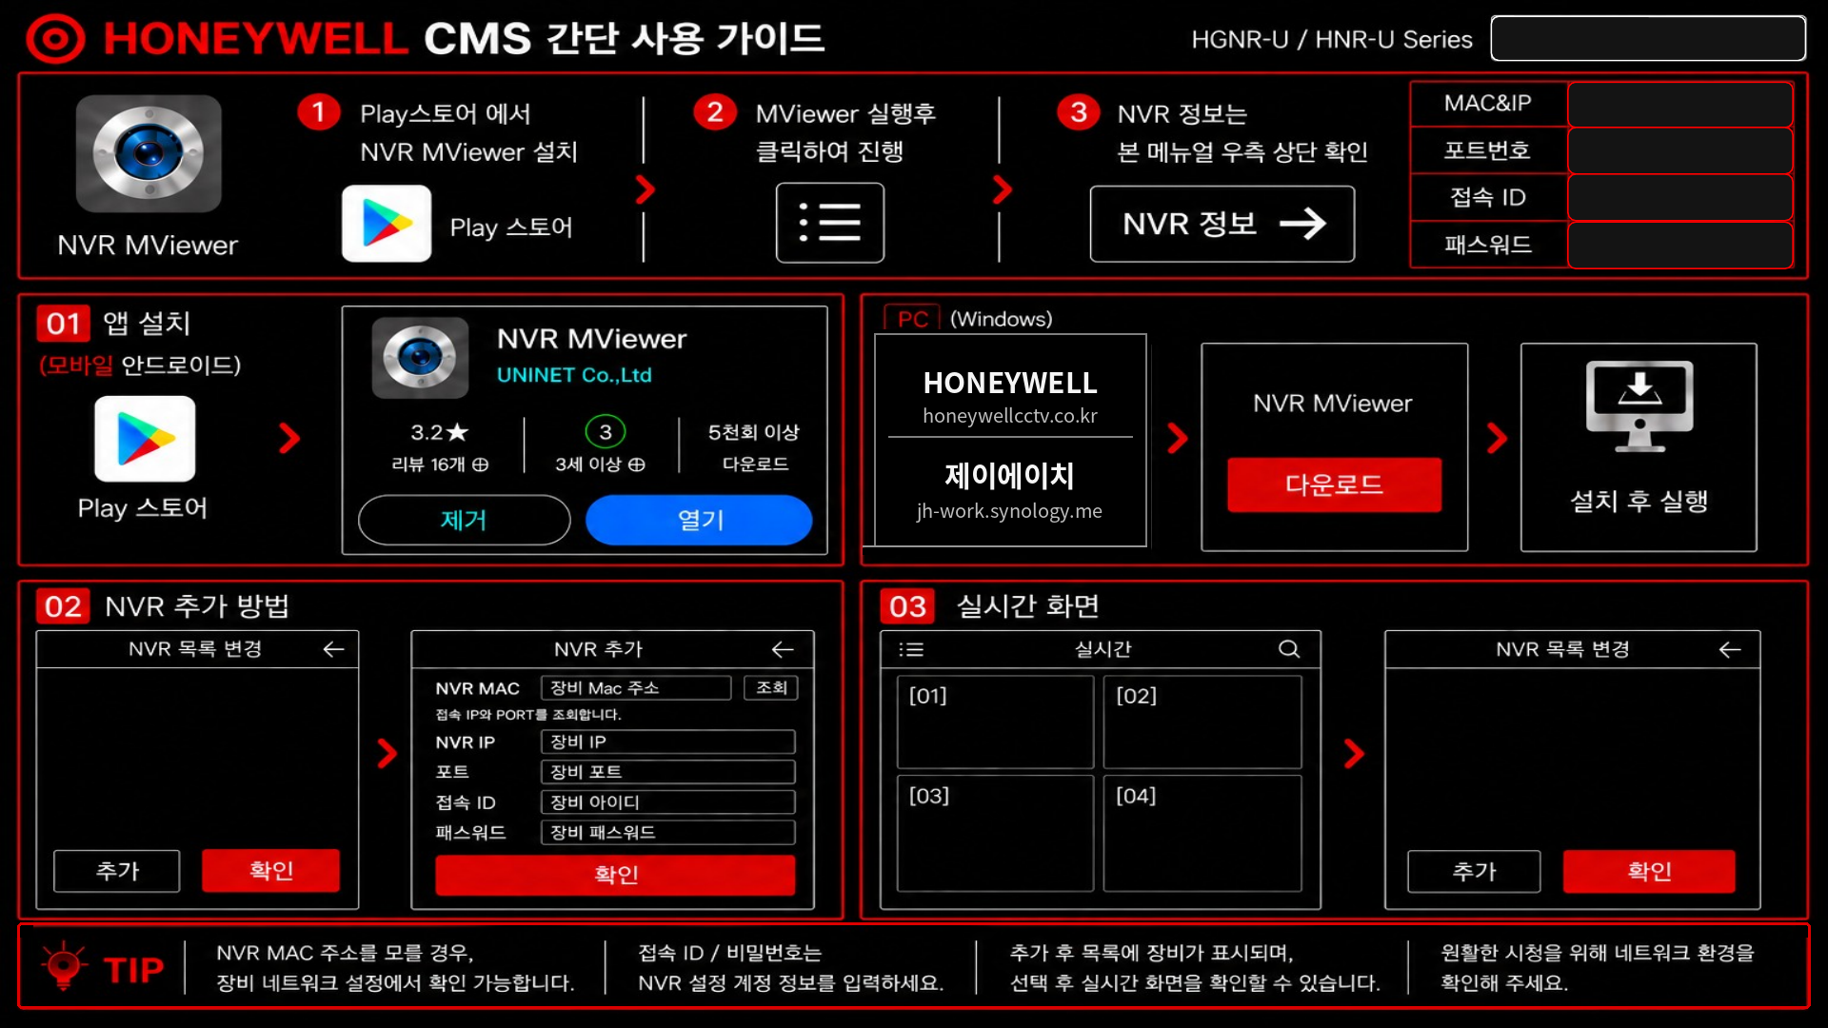Click the back arrow in the section 02 NVR 목록 변경 header
This screenshot has height=1028, width=1828.
pyautogui.click(x=333, y=649)
